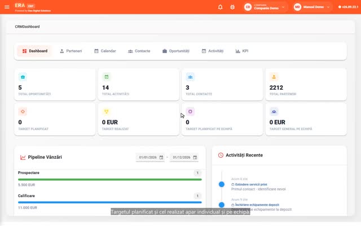Click the Total Contacte people icon
The width and height of the screenshot is (361, 226).
190,77
